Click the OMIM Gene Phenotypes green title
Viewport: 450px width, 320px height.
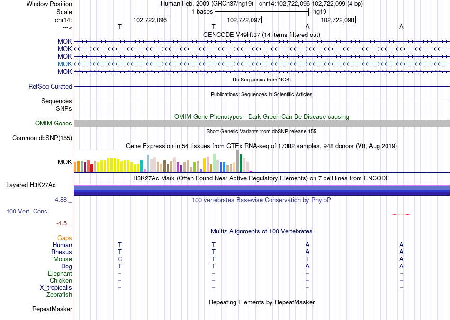tap(261, 117)
